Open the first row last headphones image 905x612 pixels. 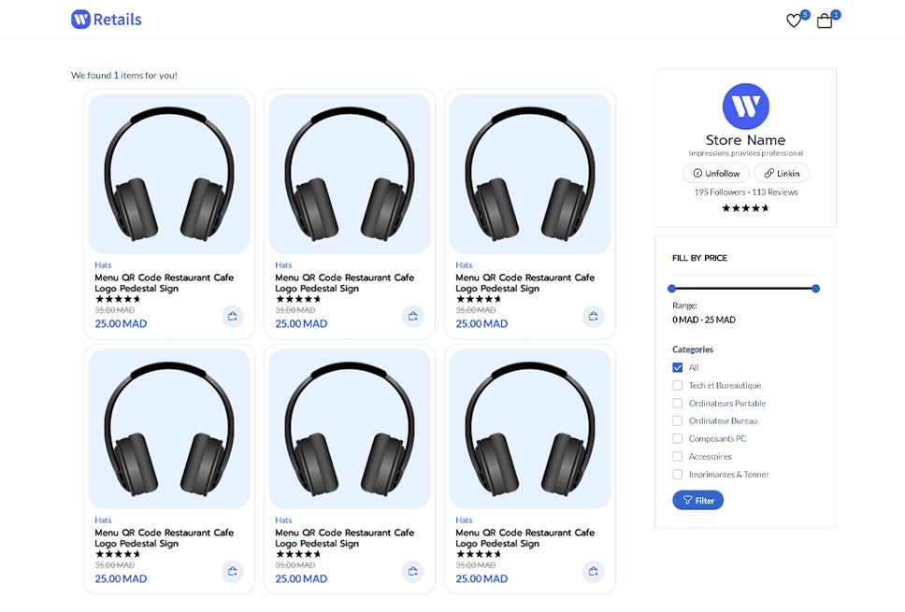pyautogui.click(x=530, y=174)
